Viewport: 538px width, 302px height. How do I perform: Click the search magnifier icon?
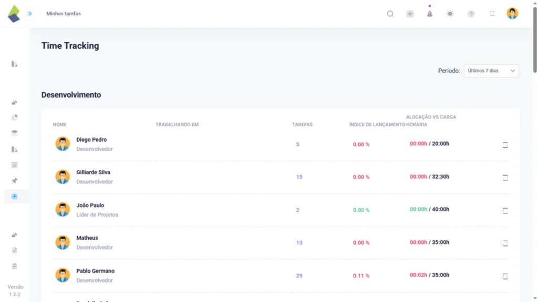390,14
